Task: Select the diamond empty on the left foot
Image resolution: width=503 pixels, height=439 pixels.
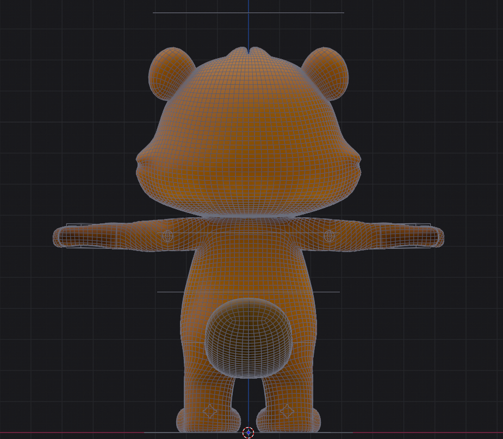Action: [210, 411]
